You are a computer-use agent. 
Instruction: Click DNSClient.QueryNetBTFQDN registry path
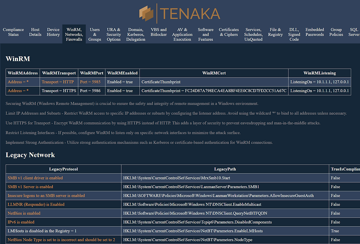click(195, 213)
